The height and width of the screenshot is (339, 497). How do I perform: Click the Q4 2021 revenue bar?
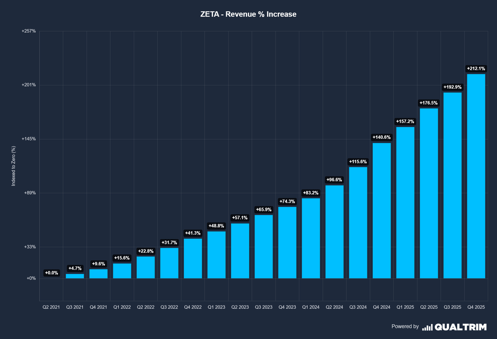pos(98,274)
